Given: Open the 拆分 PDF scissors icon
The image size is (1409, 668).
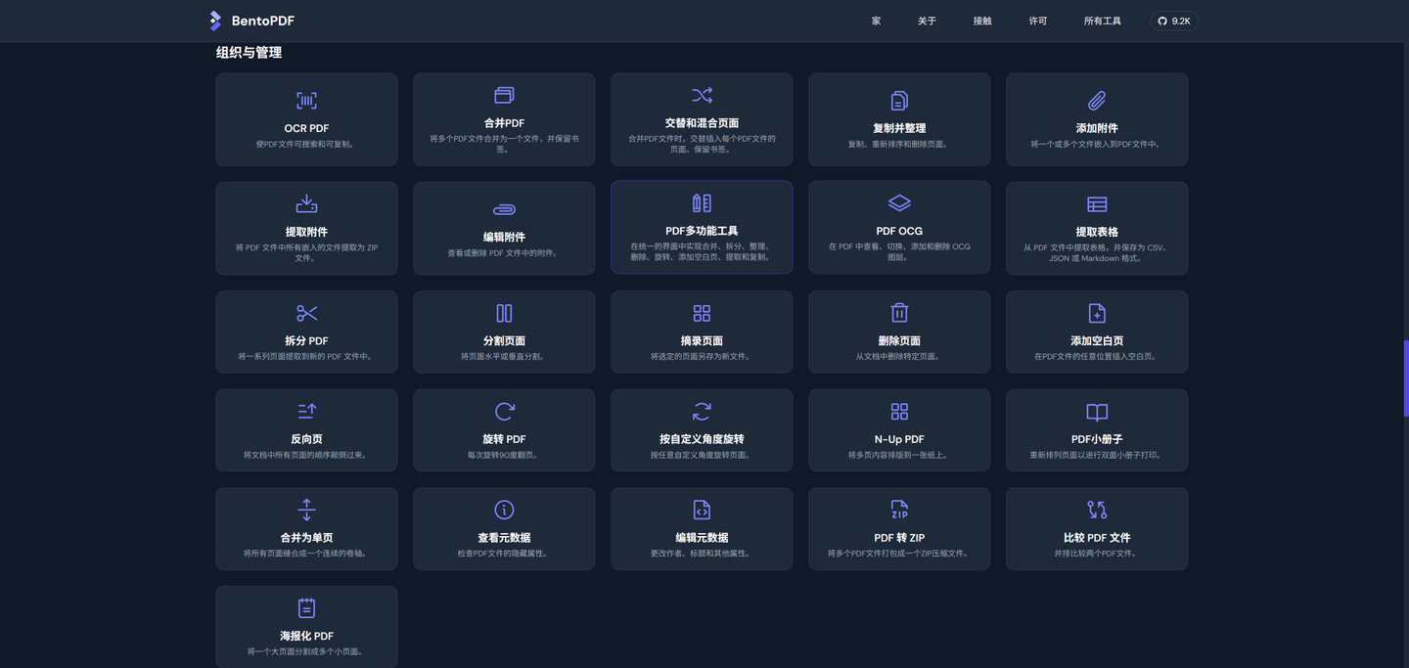Looking at the screenshot, I should (x=306, y=312).
